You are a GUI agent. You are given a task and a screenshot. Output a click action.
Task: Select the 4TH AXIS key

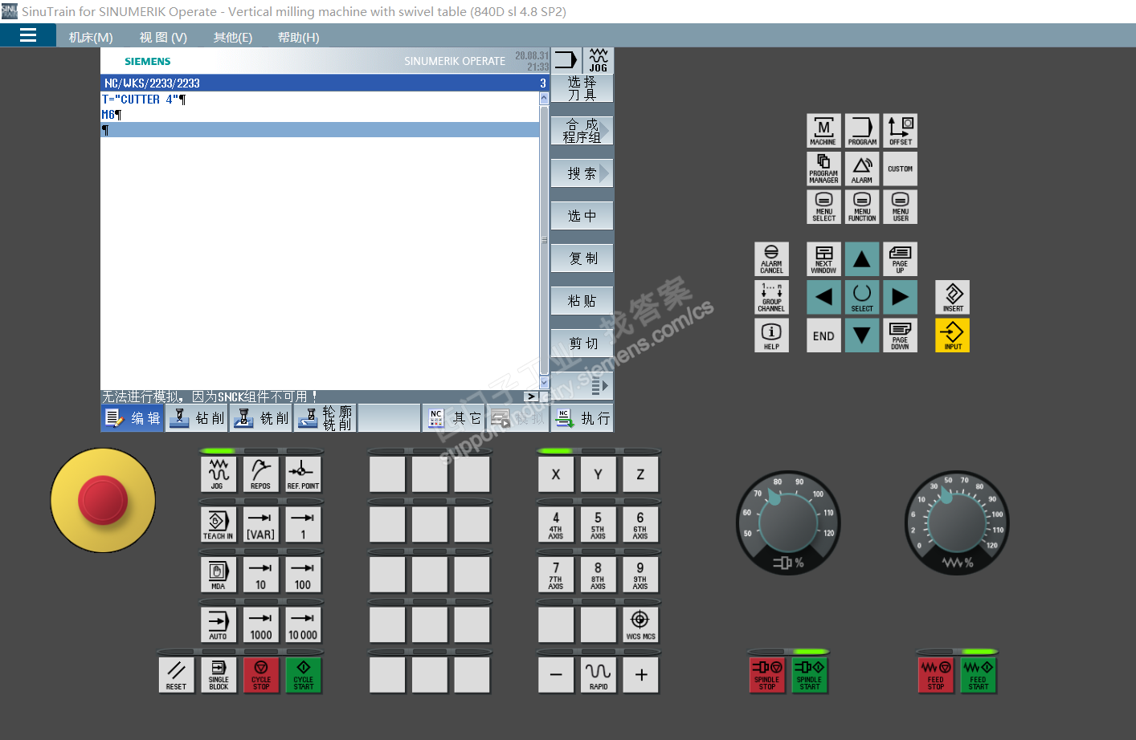[x=556, y=525]
